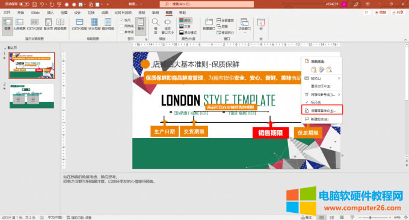Select Black and White (黑白模式) color mode
The image size is (409, 220).
(188, 33)
